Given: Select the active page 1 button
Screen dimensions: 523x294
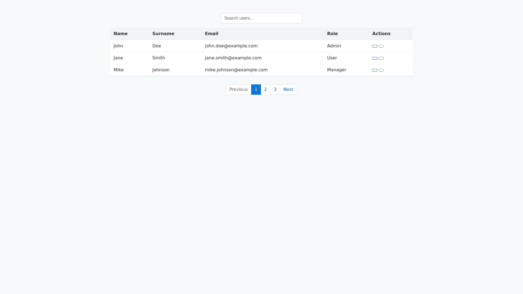Looking at the screenshot, I should [256, 90].
